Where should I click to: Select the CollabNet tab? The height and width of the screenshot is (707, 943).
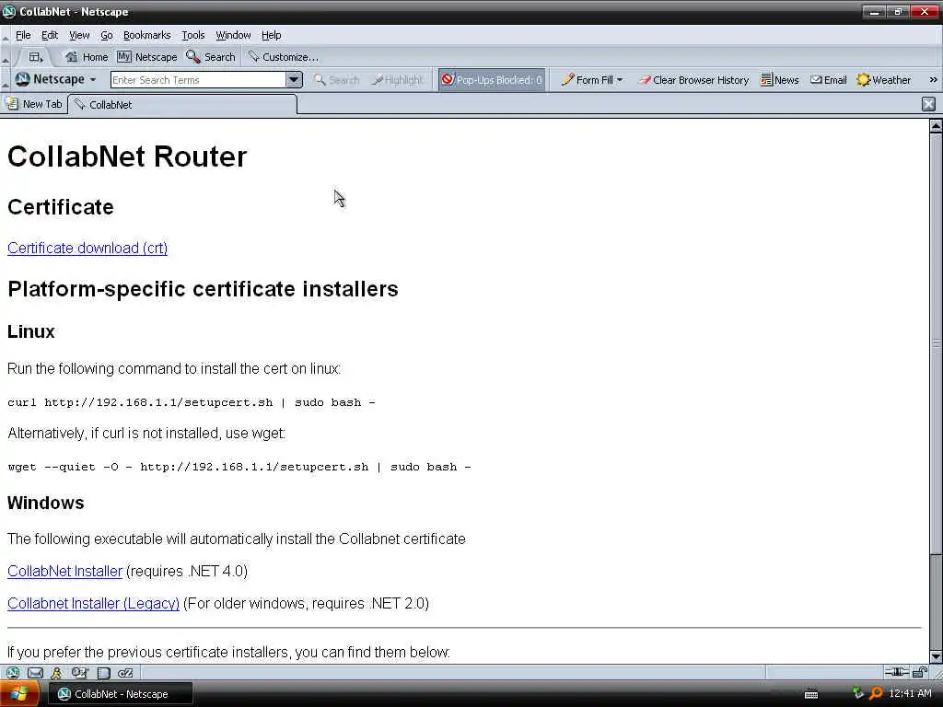[x=182, y=105]
